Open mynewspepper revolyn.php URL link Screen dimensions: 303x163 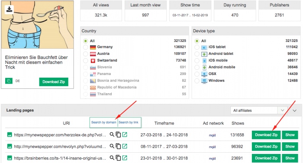click(x=60, y=147)
